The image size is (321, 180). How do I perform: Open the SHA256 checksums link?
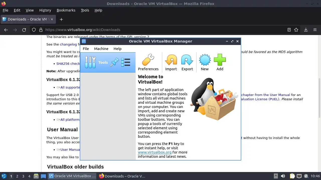click(68, 64)
